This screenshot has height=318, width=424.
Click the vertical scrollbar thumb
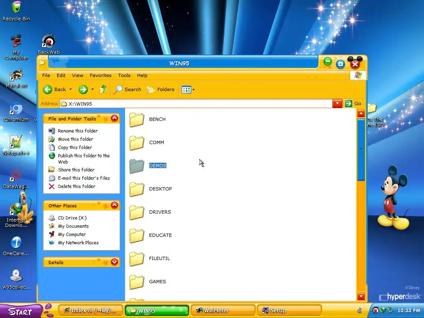tap(361, 149)
